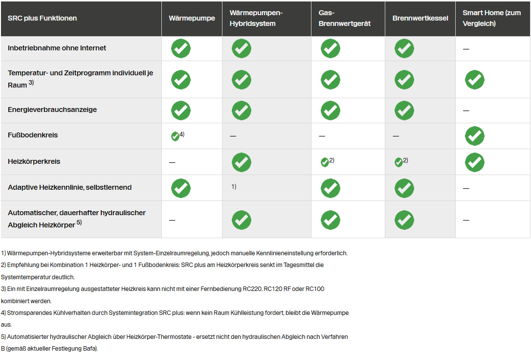Click the Adaptive Heizkennlinie, selbstlernend row label
The width and height of the screenshot is (531, 355).
tap(69, 188)
